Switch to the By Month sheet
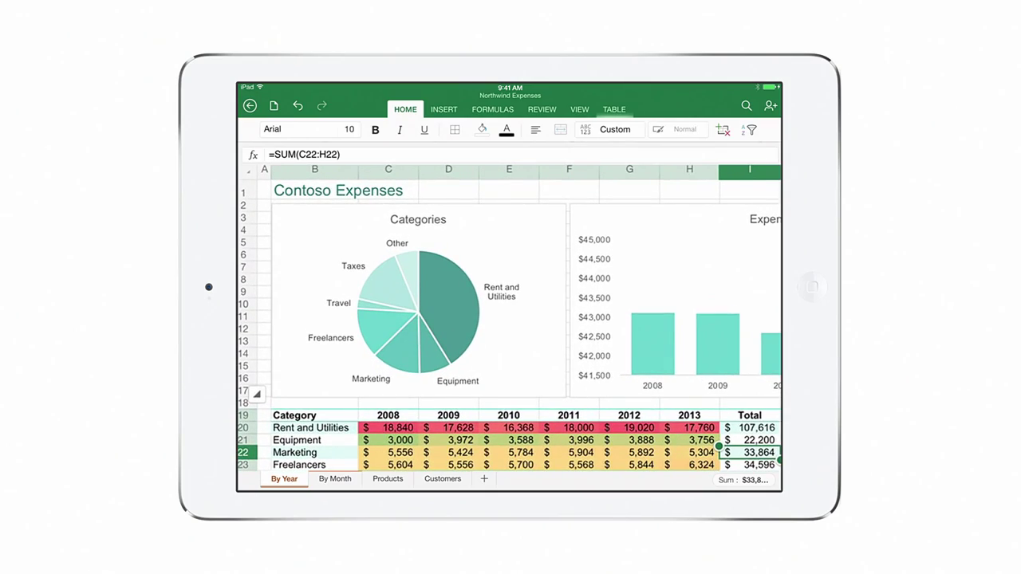1021x574 pixels. pos(335,479)
